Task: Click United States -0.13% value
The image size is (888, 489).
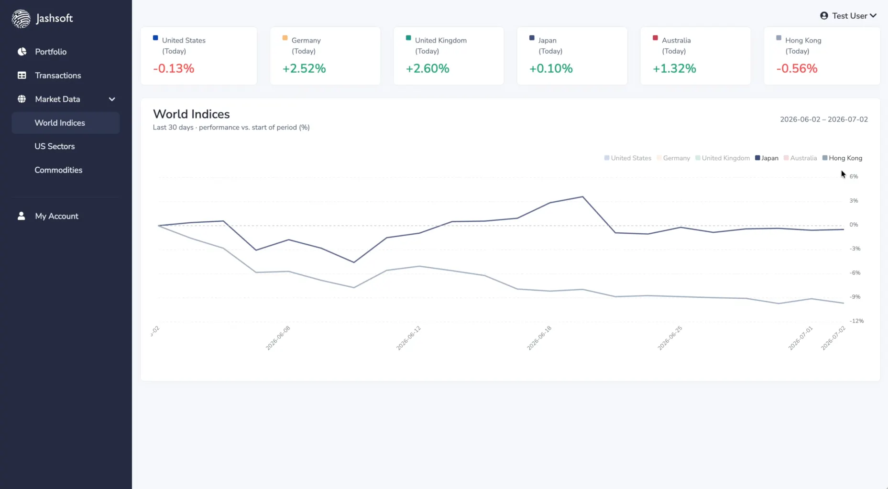Action: pyautogui.click(x=174, y=69)
